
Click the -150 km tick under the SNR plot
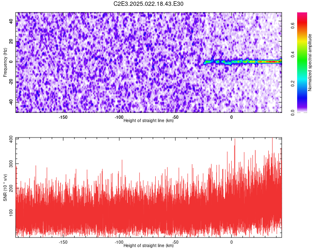[x=63, y=242]
